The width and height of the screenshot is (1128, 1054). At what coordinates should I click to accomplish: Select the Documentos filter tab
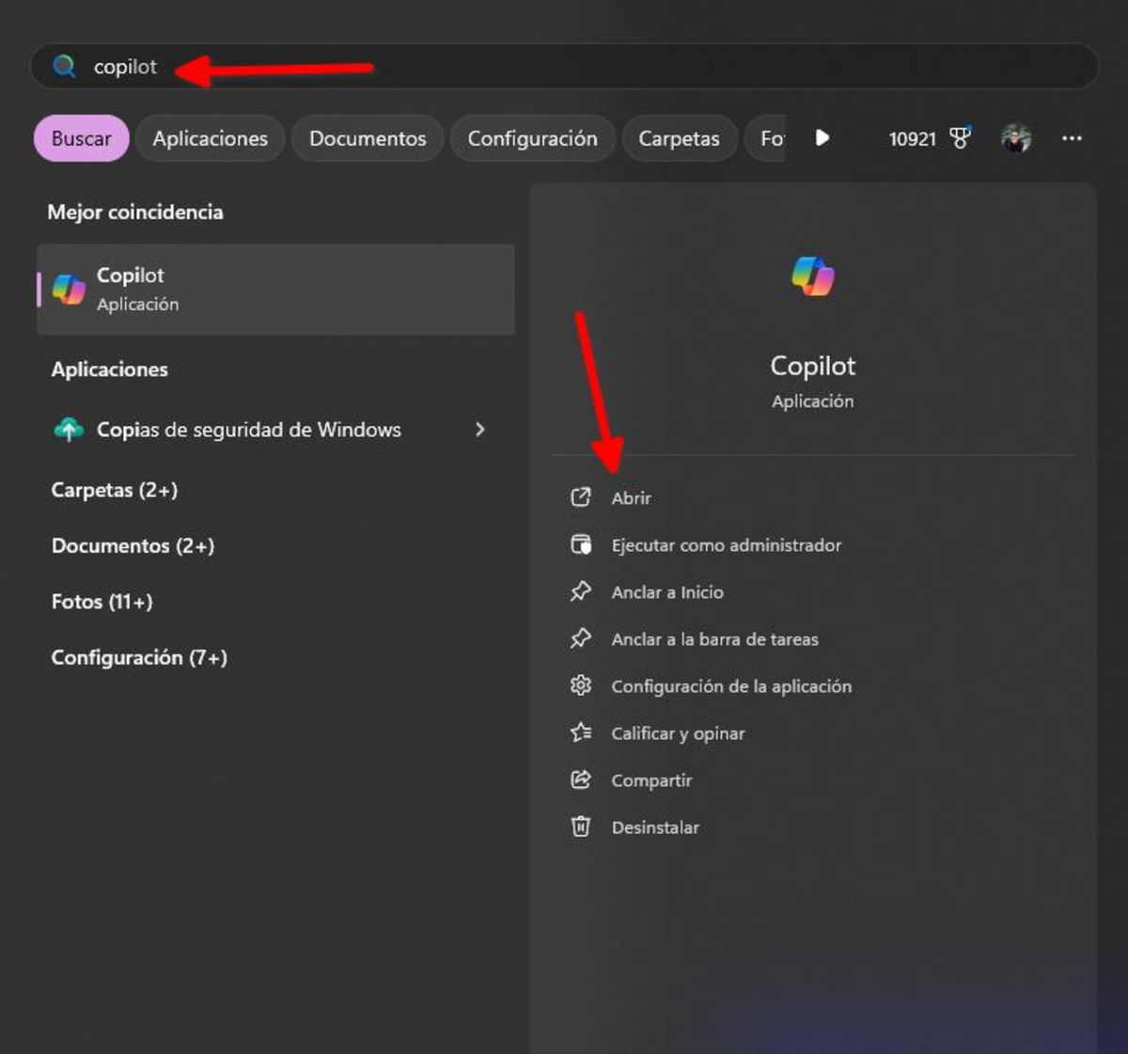pyautogui.click(x=367, y=138)
